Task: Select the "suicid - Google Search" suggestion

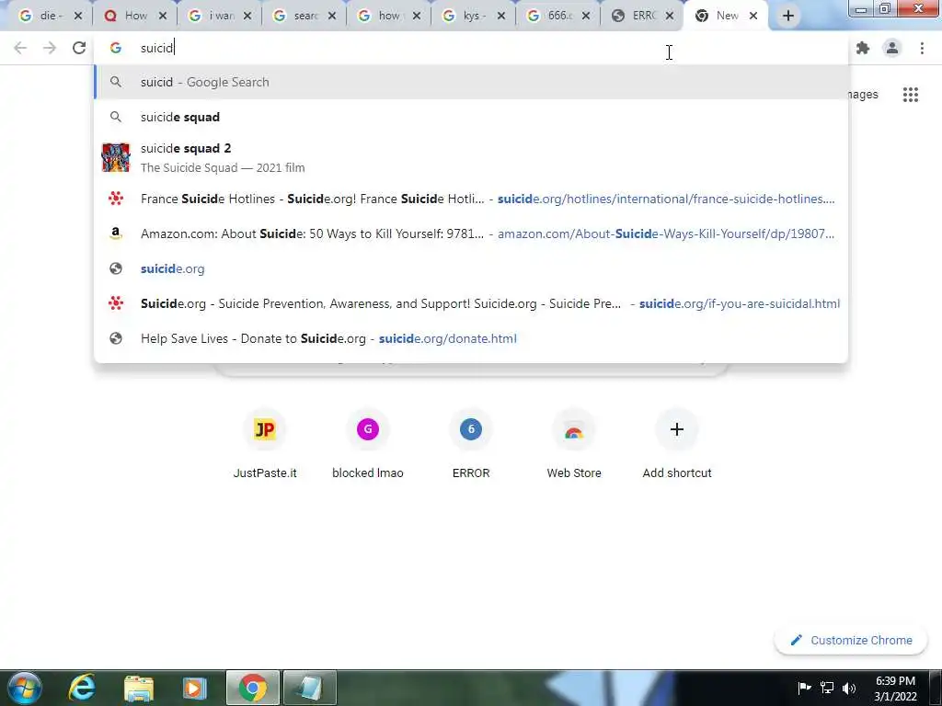Action: (x=471, y=82)
